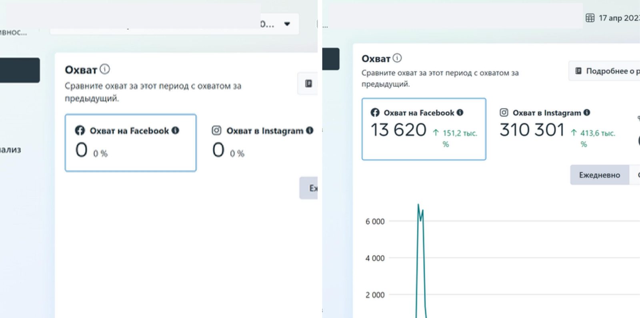Click the dark sidebar item in right window
Screen dimensions: 640x318
click(331, 59)
